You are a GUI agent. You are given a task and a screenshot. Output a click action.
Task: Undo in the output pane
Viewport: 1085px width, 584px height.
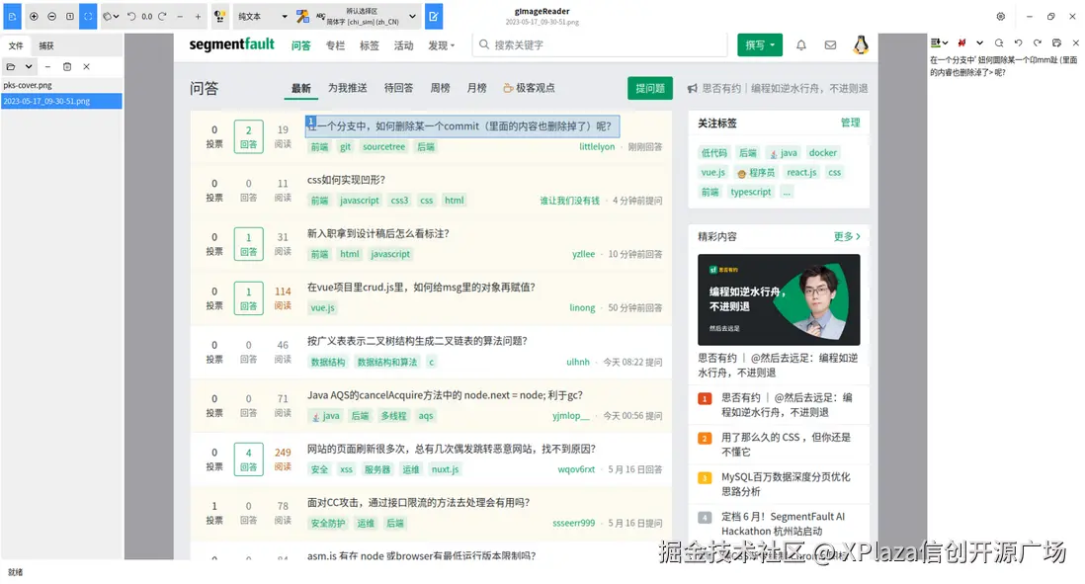[1019, 42]
